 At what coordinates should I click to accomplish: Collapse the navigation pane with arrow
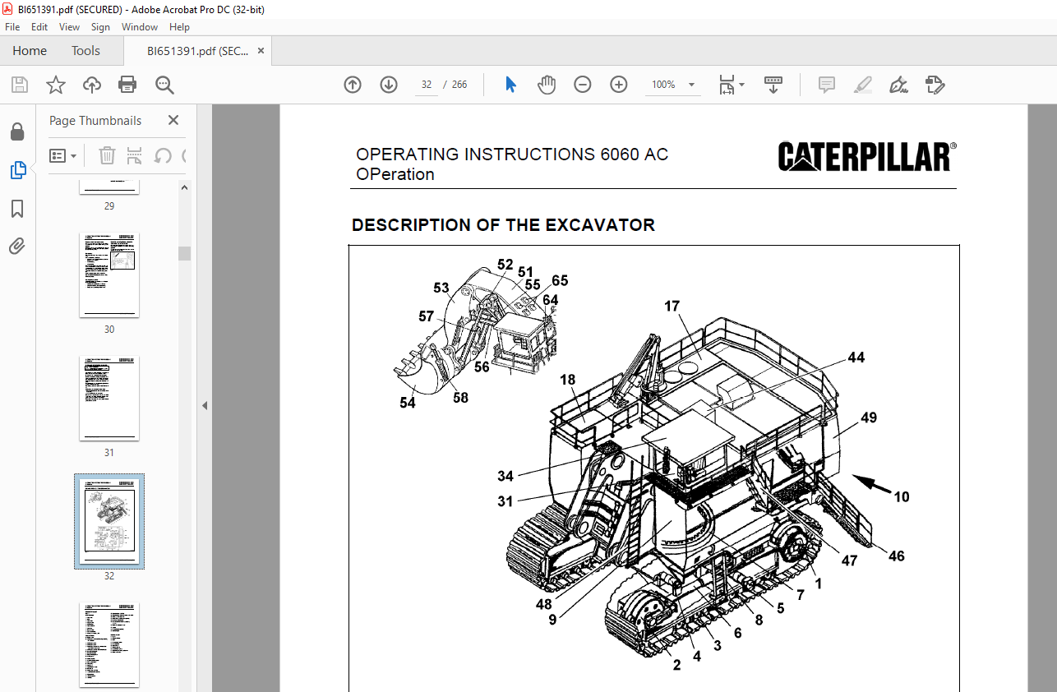pos(205,405)
